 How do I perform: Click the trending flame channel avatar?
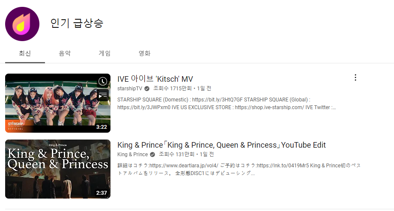pyautogui.click(x=22, y=24)
